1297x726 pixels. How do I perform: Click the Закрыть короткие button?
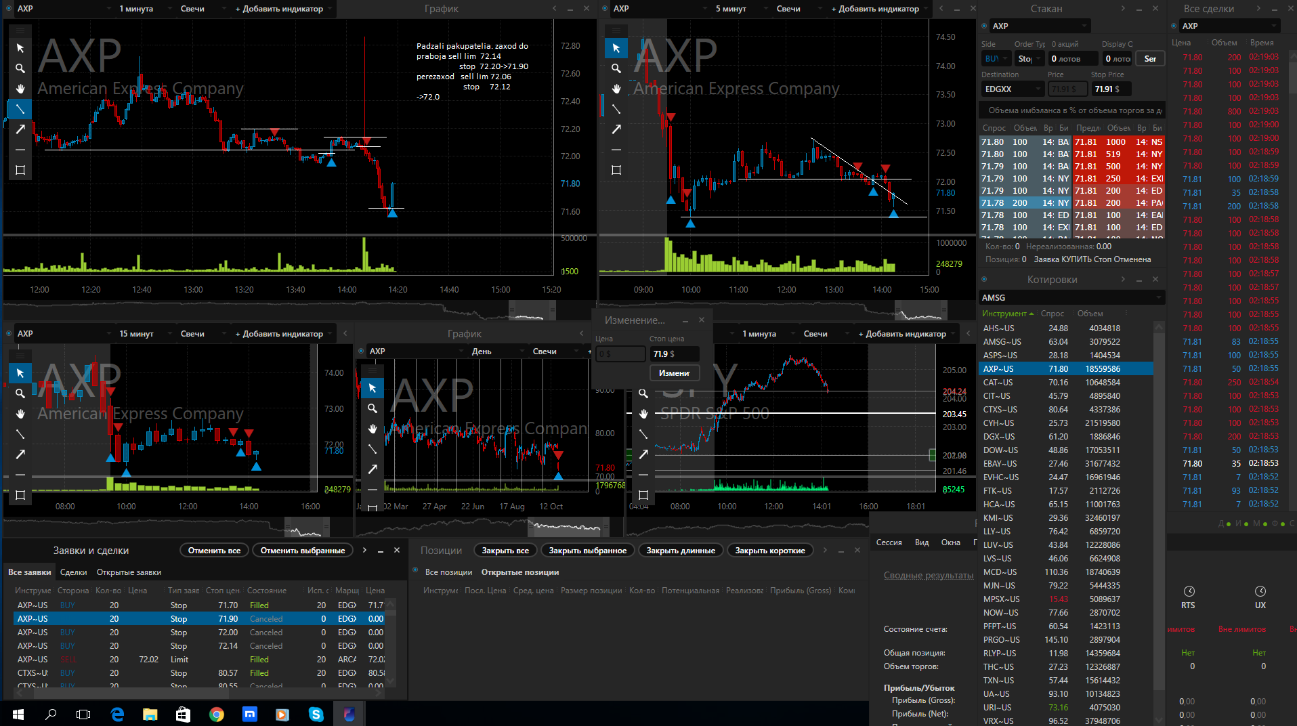[x=770, y=551]
